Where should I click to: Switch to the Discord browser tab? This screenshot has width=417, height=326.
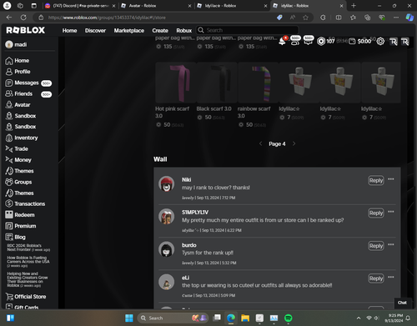80,6
